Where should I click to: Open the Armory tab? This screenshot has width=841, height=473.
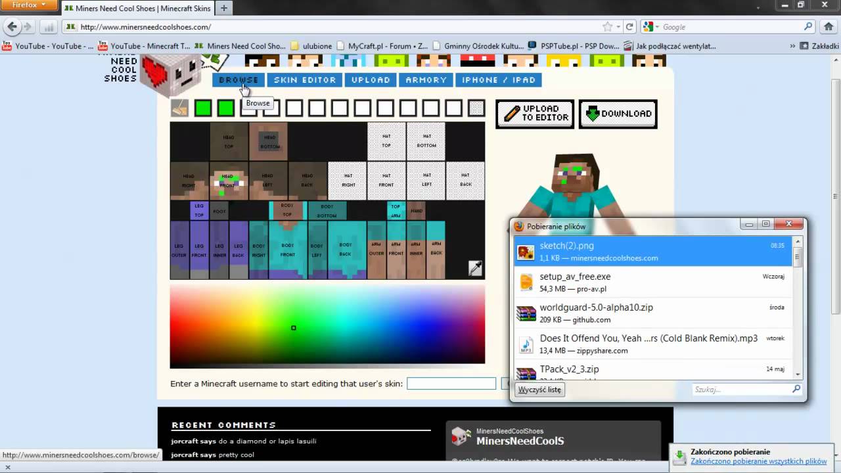point(426,79)
